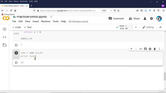This screenshot has height=93, width=166.
Task: Open the Insert menu
Action: coord(36,21)
